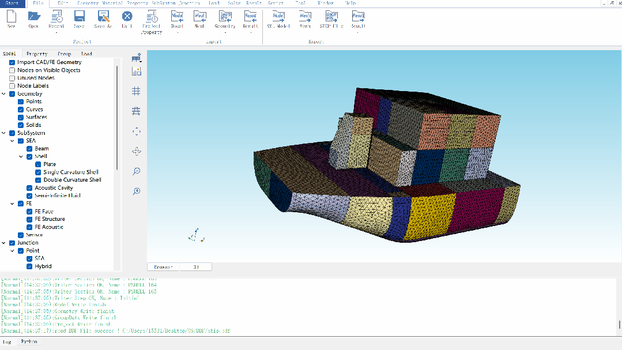The height and width of the screenshot is (350, 622).
Task: Click the model tree vertical scrollbar
Action: pyautogui.click(x=117, y=119)
